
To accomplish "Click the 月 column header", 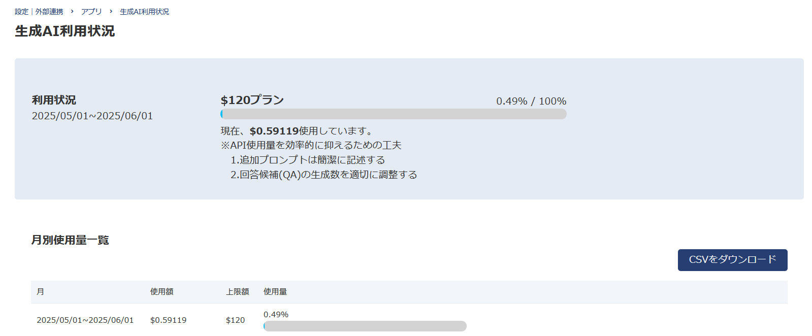I will coord(41,292).
